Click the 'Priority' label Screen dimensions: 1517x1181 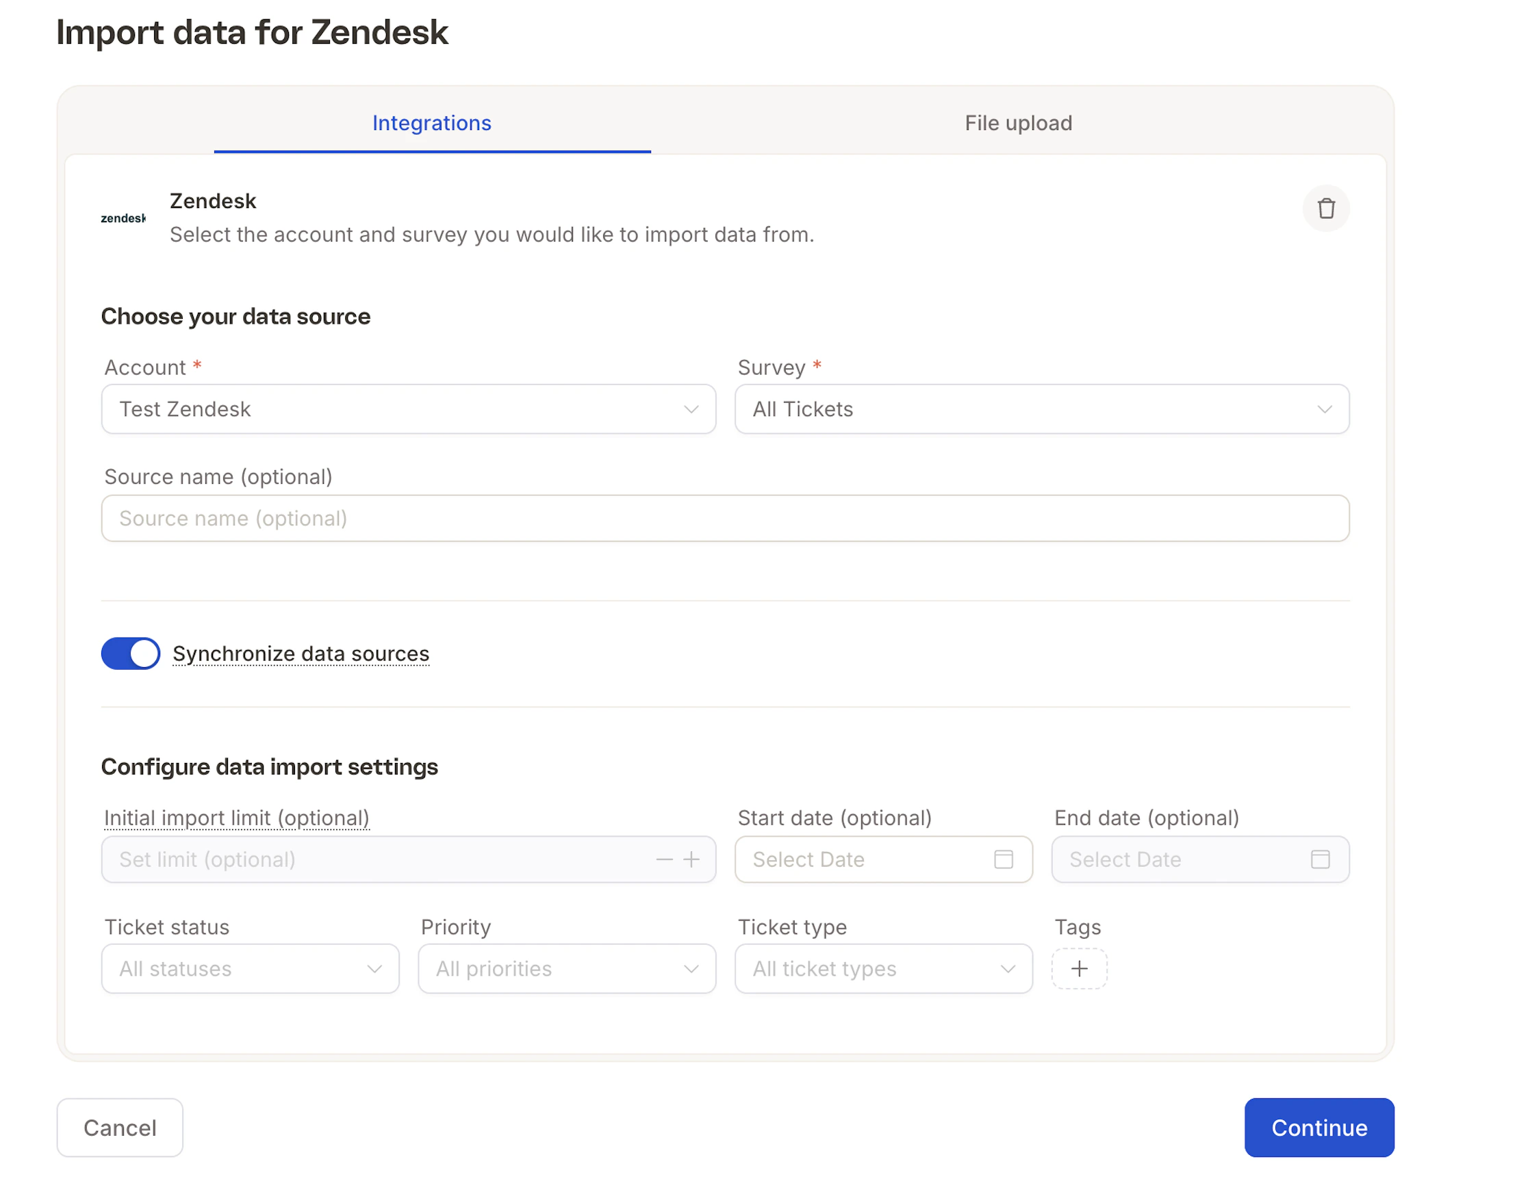[x=456, y=927]
